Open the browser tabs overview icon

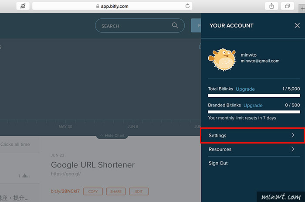click(x=287, y=6)
